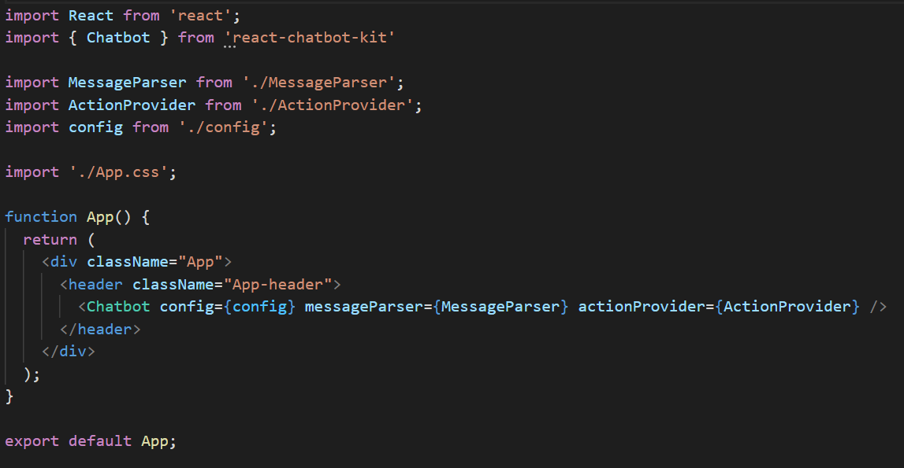Click the export default App statement

tap(91, 440)
